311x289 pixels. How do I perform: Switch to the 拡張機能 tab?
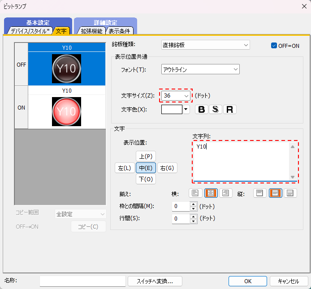click(91, 31)
